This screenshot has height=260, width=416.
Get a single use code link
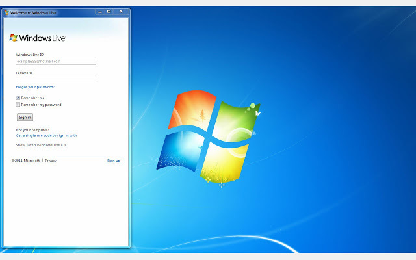point(46,136)
